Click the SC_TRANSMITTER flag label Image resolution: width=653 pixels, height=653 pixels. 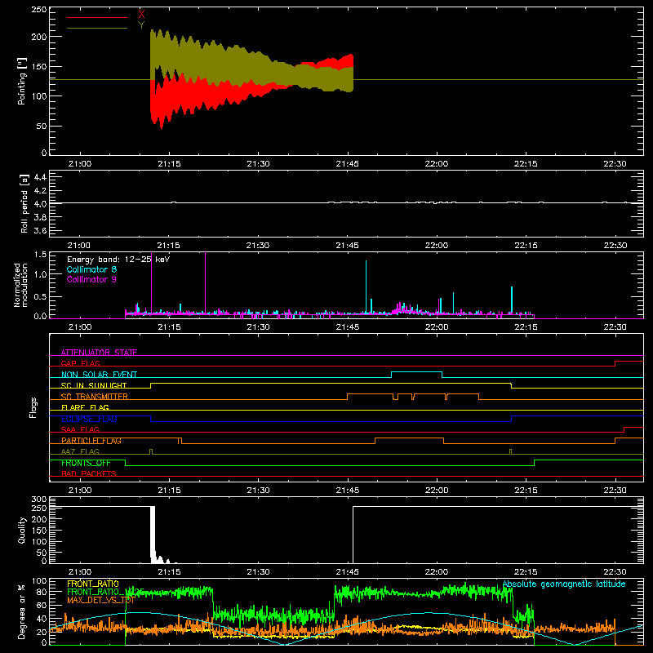tap(95, 397)
